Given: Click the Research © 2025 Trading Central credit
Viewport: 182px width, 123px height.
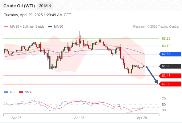Looking at the screenshot, I should 156,27.
